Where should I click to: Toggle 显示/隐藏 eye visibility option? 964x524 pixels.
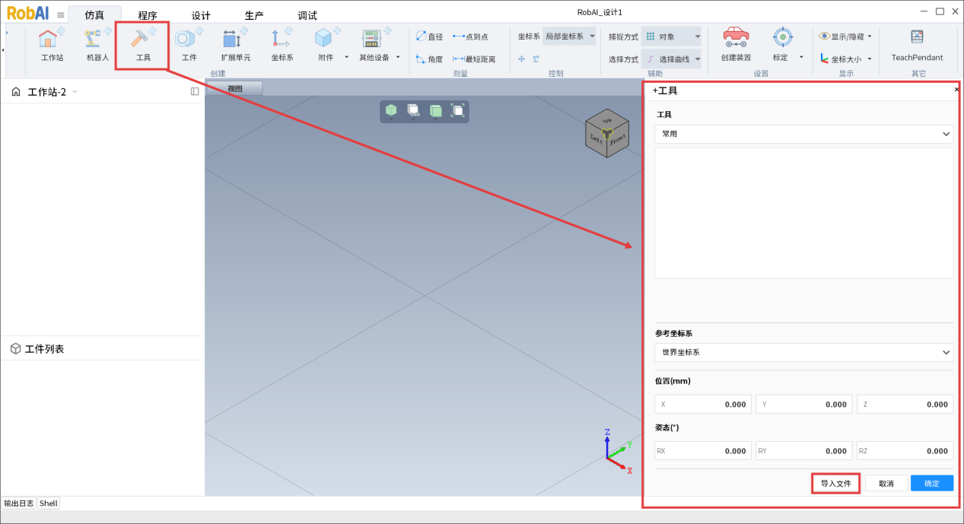click(x=845, y=37)
